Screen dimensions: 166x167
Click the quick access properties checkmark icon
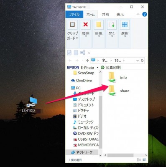[69, 53]
